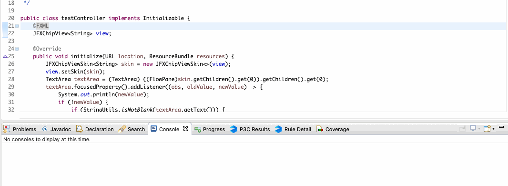Click line number 23 in the gutter
The height and width of the screenshot is (186, 508).
pos(11,41)
